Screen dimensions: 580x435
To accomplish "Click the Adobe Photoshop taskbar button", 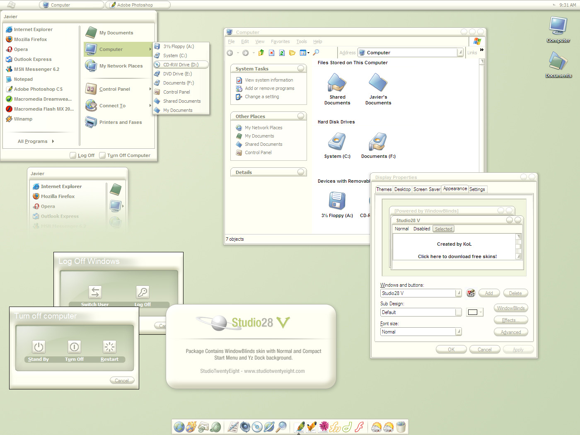I will (138, 5).
